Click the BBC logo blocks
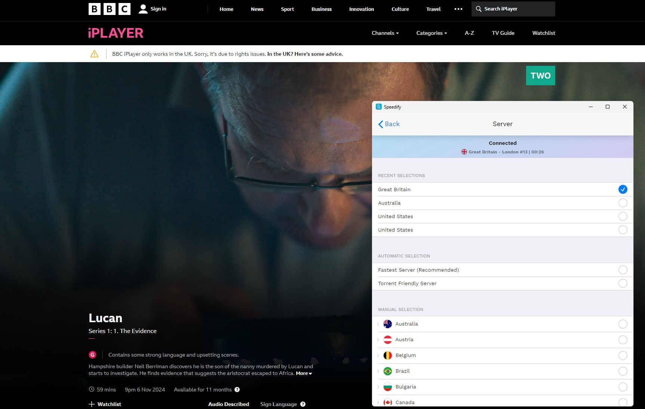Image resolution: width=645 pixels, height=409 pixels. coord(110,9)
